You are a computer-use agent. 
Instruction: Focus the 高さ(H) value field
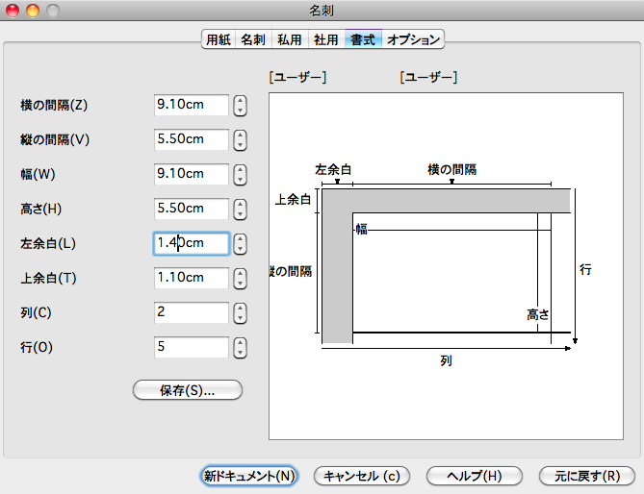click(192, 209)
